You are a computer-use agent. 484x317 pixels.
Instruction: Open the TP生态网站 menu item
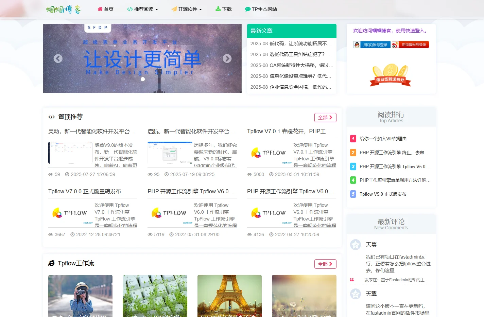[x=261, y=9]
